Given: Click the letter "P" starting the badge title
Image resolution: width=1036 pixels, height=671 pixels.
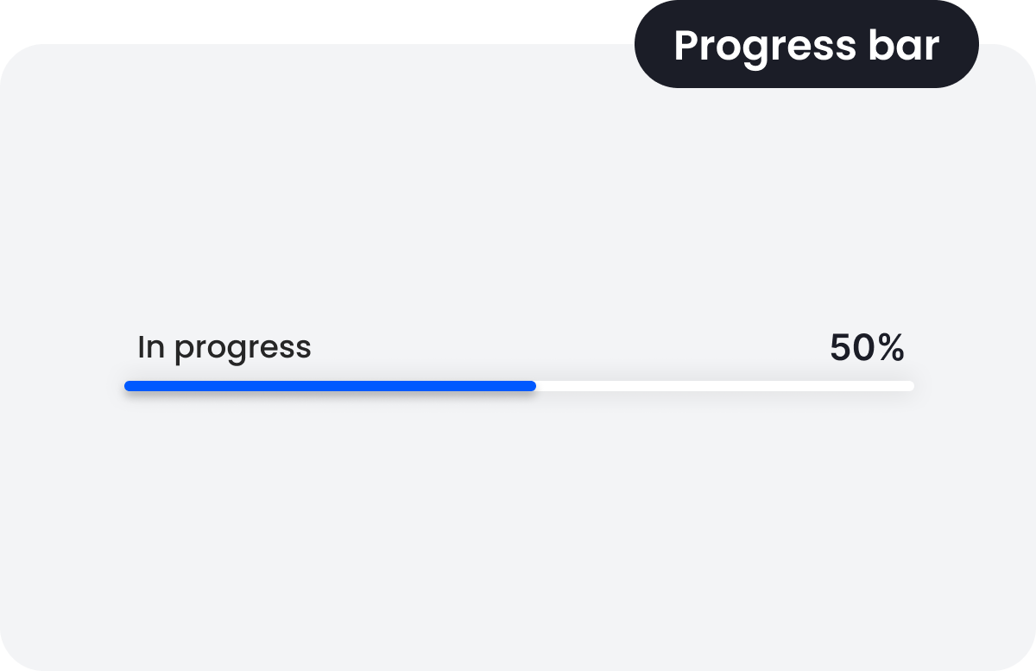Looking at the screenshot, I should (x=686, y=45).
